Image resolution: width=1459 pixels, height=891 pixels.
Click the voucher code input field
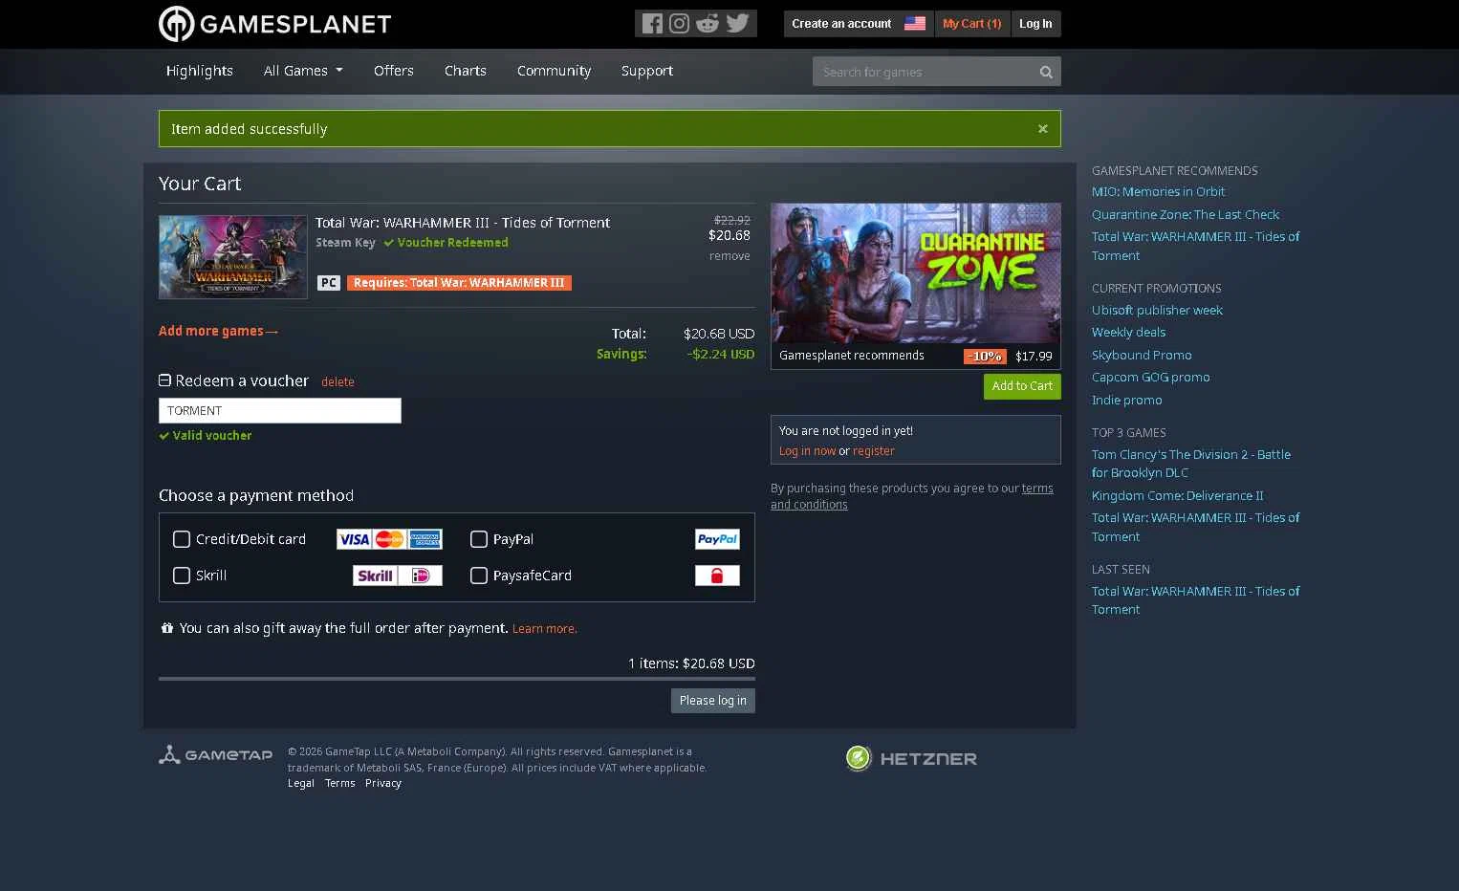coord(280,411)
